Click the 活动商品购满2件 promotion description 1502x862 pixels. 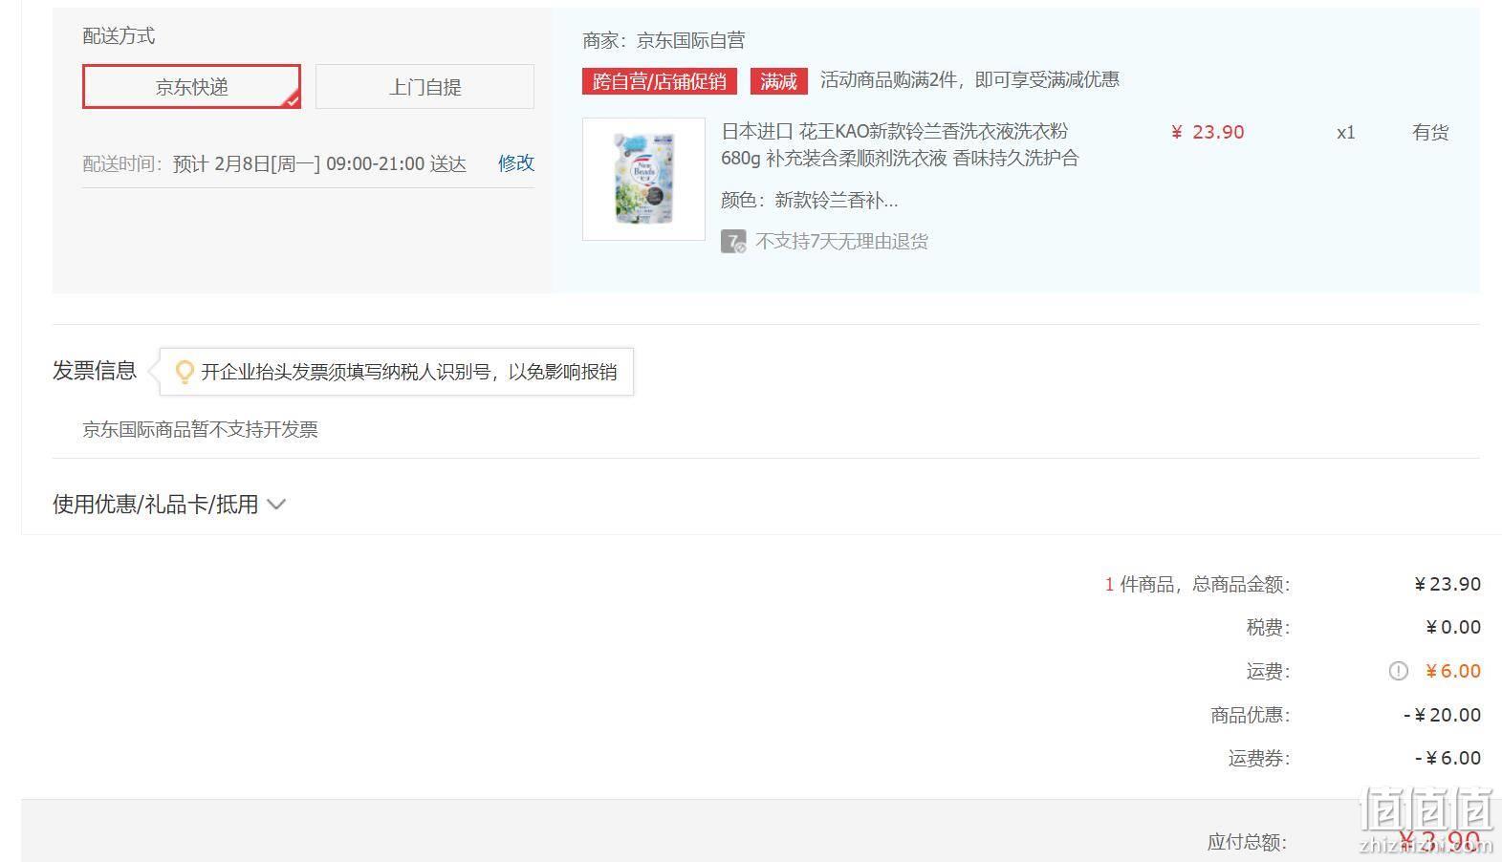(x=969, y=79)
